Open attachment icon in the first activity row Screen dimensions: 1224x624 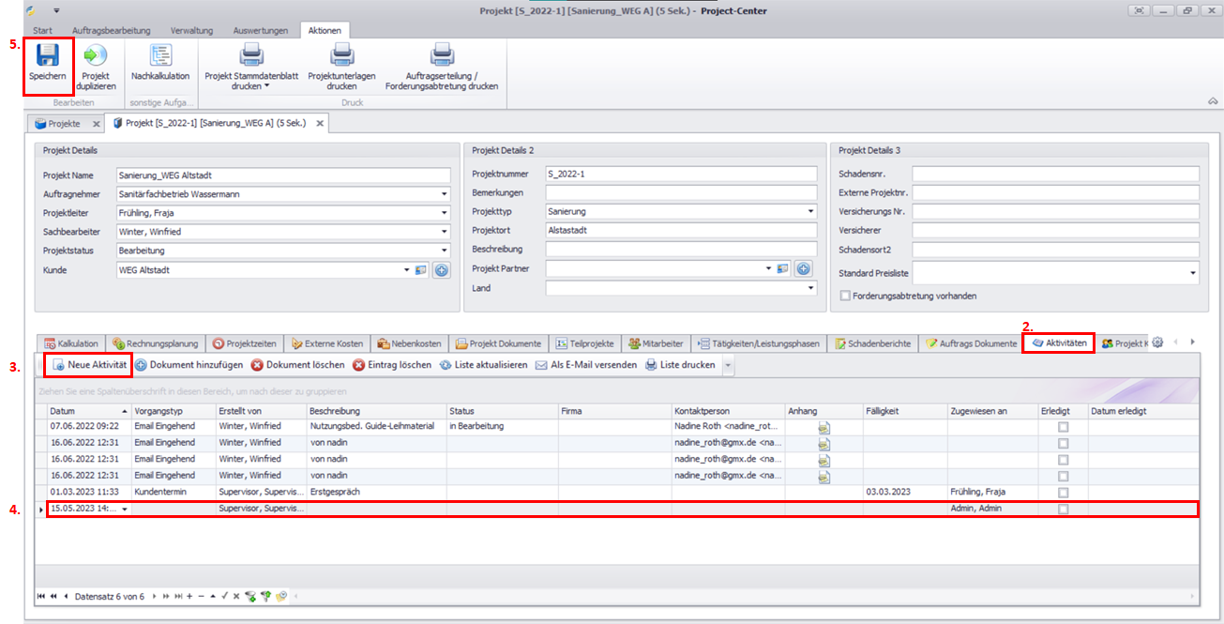[824, 427]
